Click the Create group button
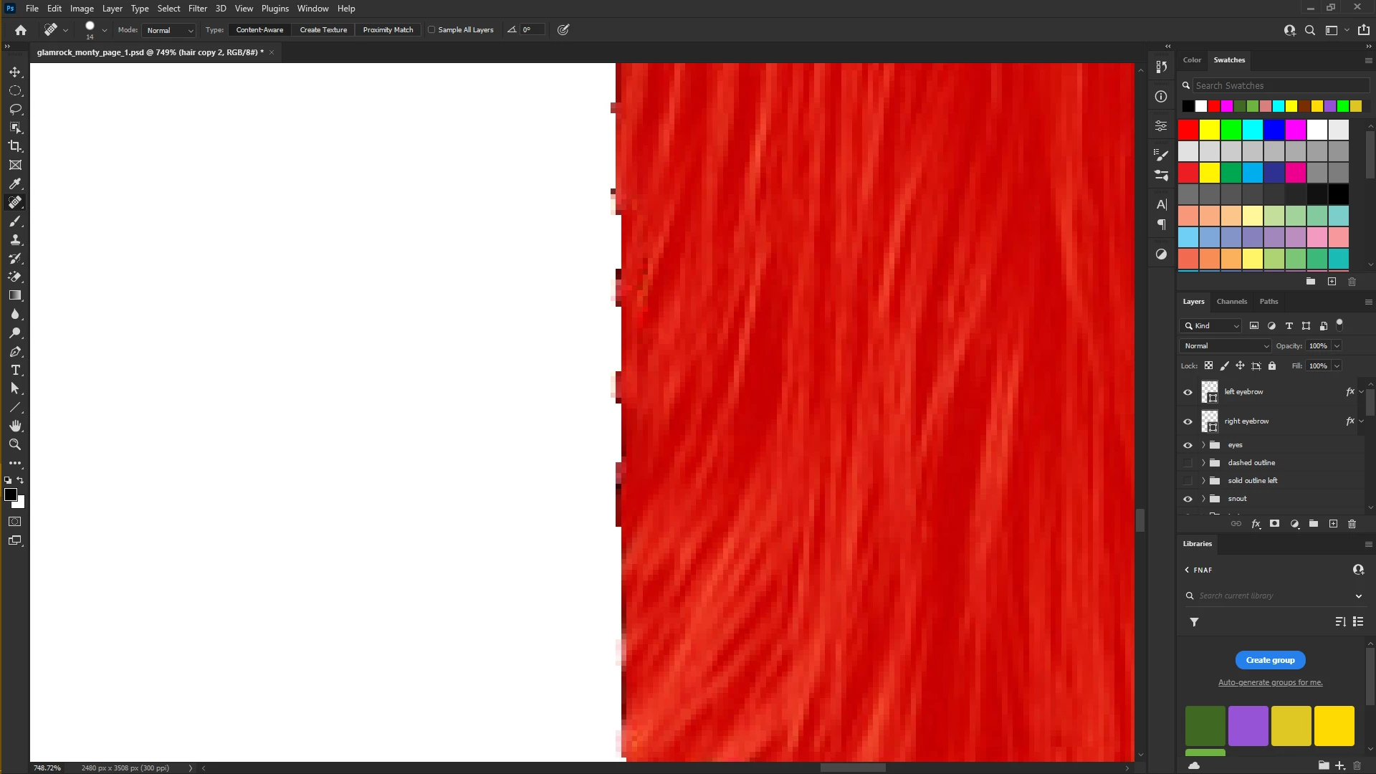 click(x=1270, y=660)
